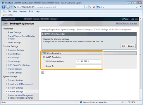Open Fax Settings in sidebar
The image size is (143, 105).
(x=13, y=58)
